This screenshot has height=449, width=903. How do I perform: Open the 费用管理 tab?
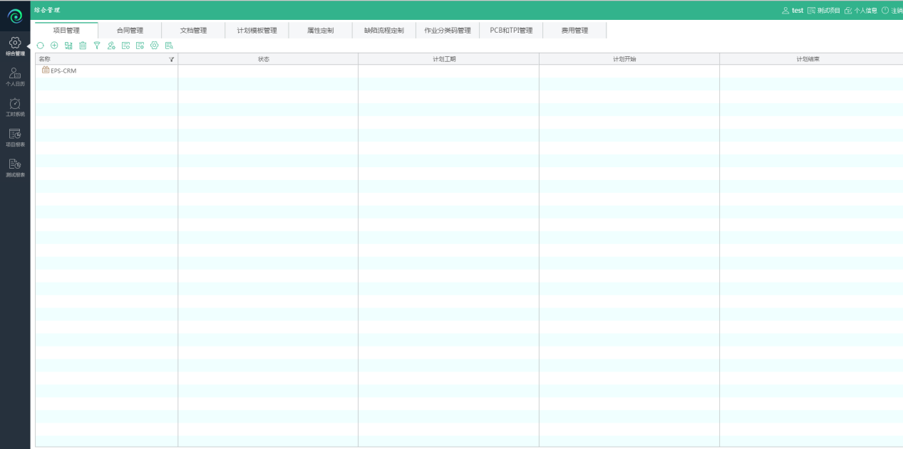coord(574,31)
